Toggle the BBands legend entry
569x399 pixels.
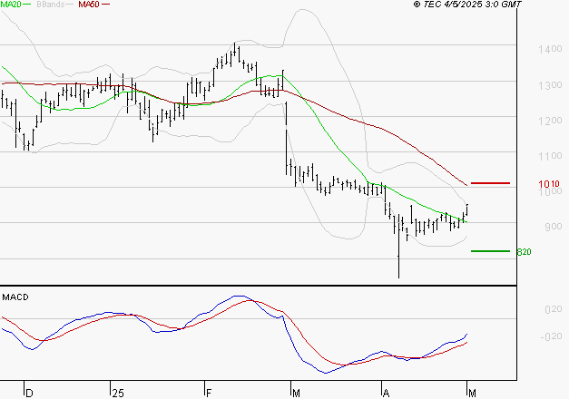(x=49, y=5)
